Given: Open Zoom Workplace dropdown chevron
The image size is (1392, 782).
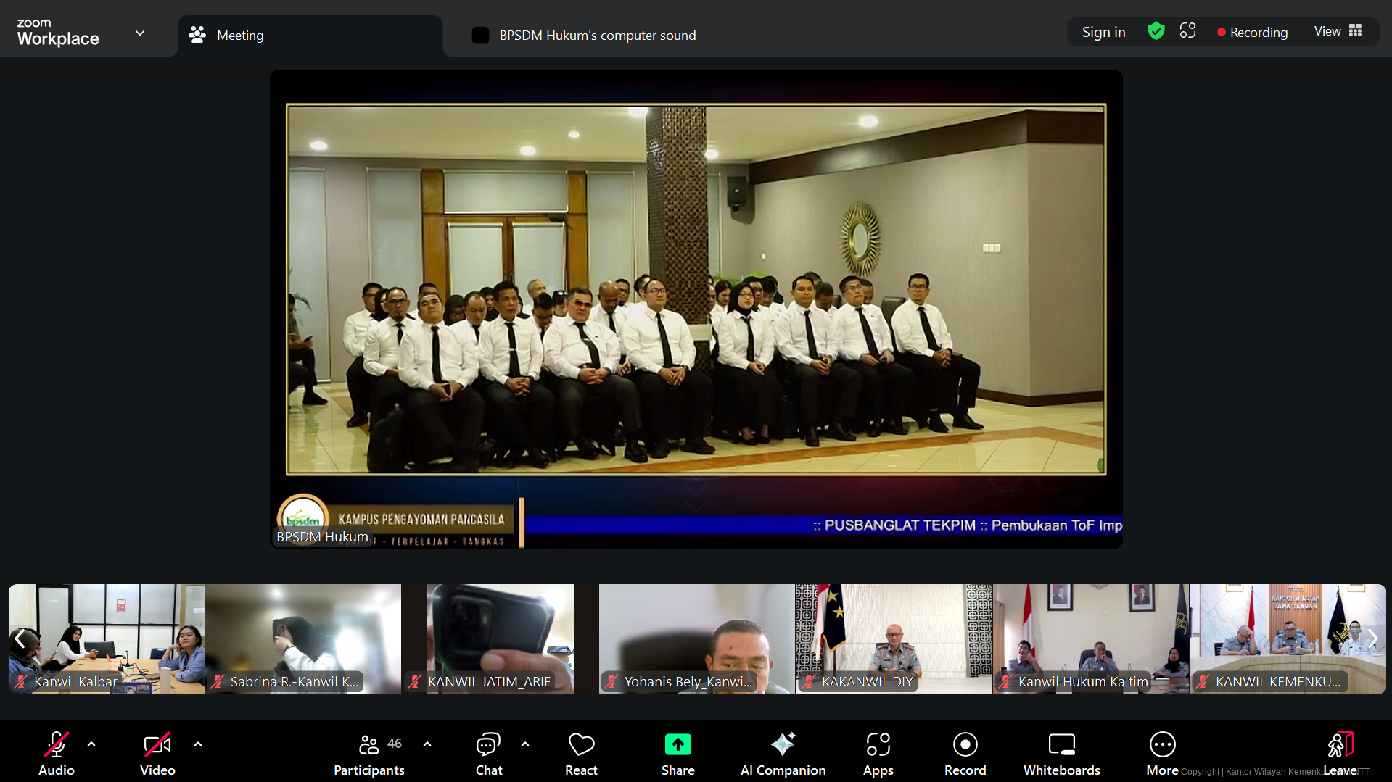Looking at the screenshot, I should (x=140, y=33).
